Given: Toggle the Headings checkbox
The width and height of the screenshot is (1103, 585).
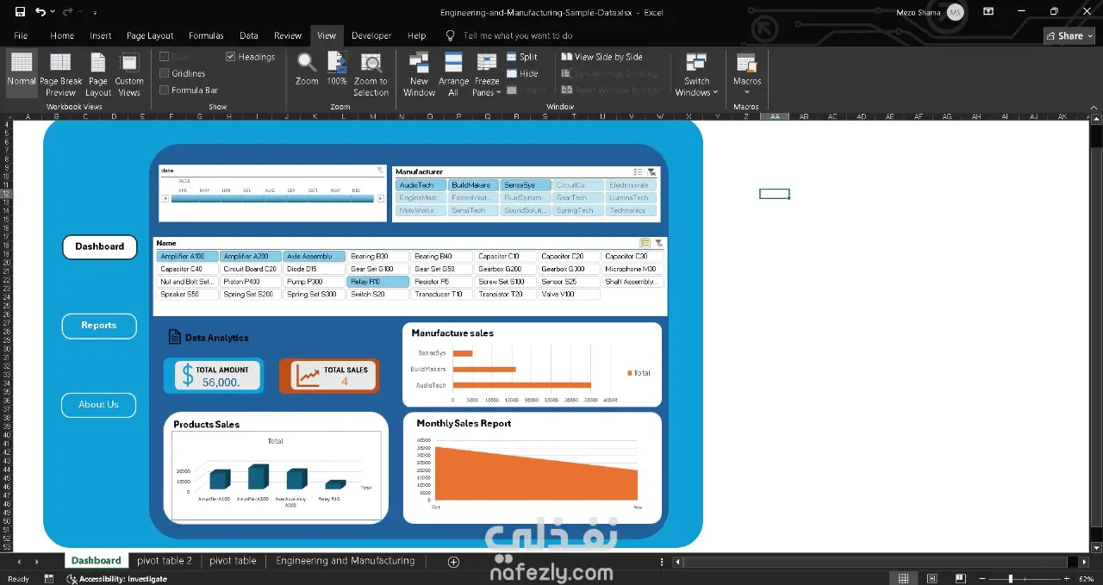Looking at the screenshot, I should point(231,57).
